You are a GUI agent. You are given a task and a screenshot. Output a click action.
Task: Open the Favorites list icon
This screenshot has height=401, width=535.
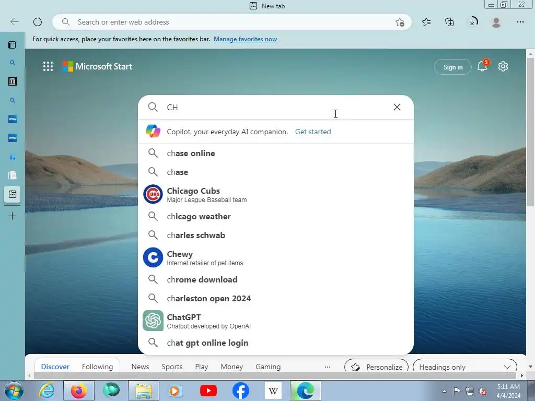(426, 22)
